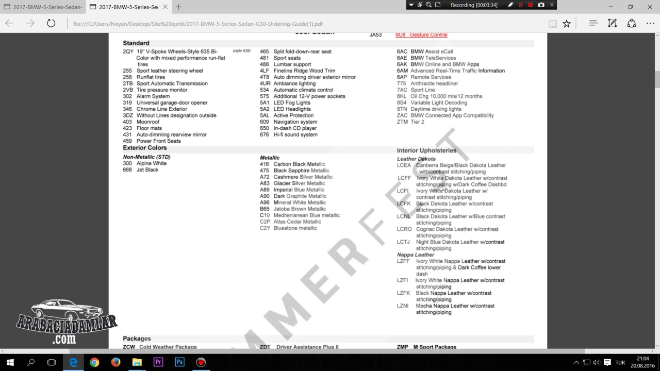Go forward in browser history
Image resolution: width=660 pixels, height=371 pixels.
30,23
